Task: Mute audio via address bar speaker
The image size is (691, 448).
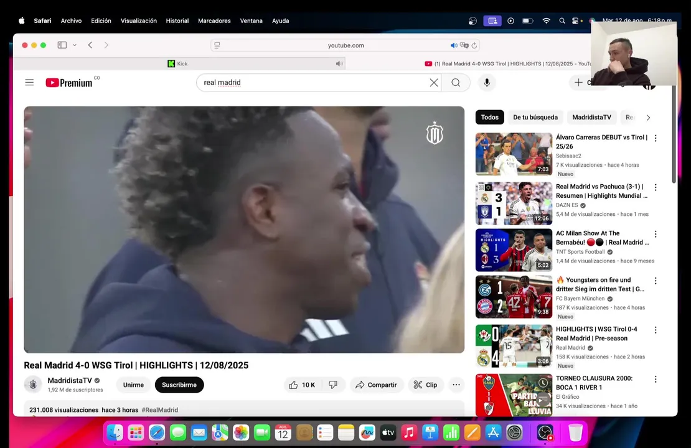Action: [453, 45]
